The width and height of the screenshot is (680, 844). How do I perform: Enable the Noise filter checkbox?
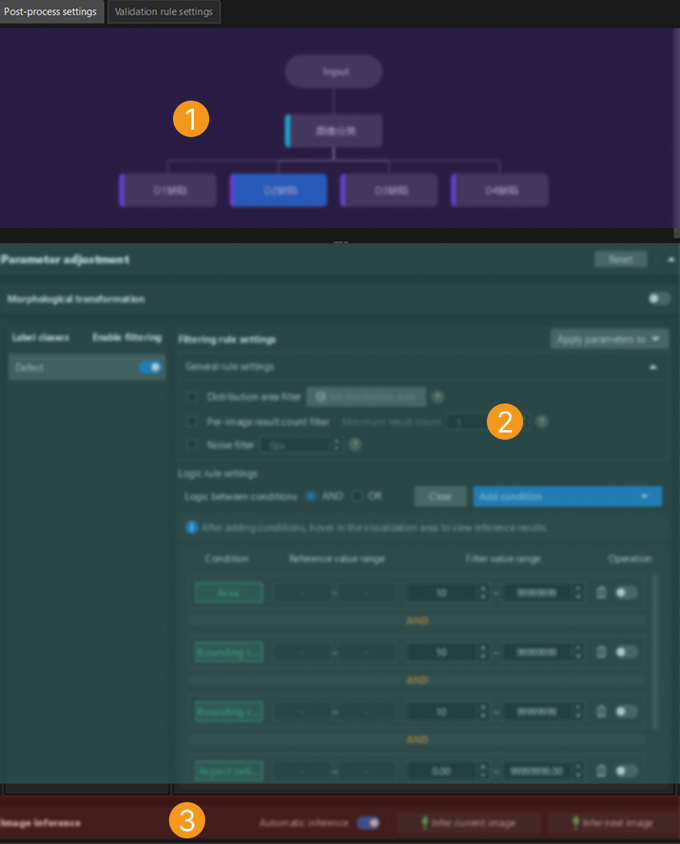coord(192,445)
